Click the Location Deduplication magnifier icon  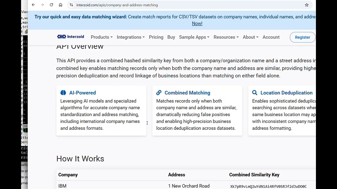pyautogui.click(x=255, y=93)
